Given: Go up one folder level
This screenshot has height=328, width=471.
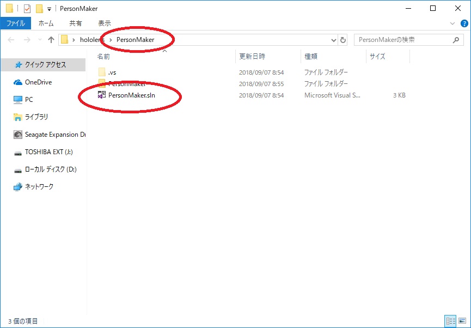Looking at the screenshot, I should (51, 40).
